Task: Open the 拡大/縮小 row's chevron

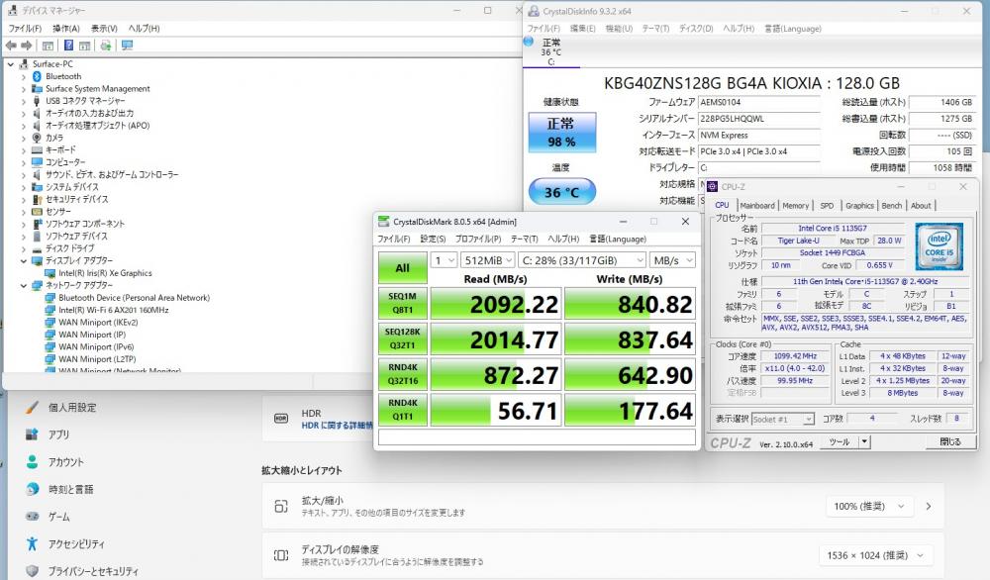Action: point(929,506)
